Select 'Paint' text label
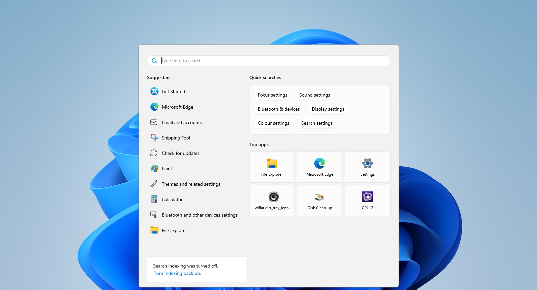This screenshot has height=290, width=537. 167,169
